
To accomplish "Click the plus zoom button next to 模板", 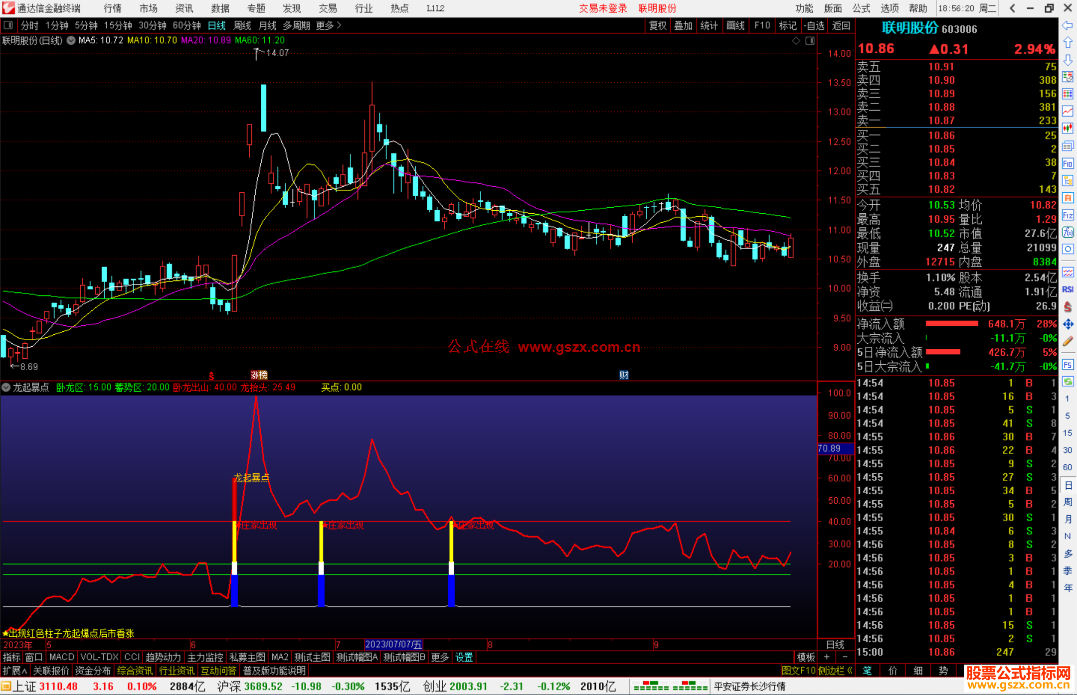I will click(827, 657).
